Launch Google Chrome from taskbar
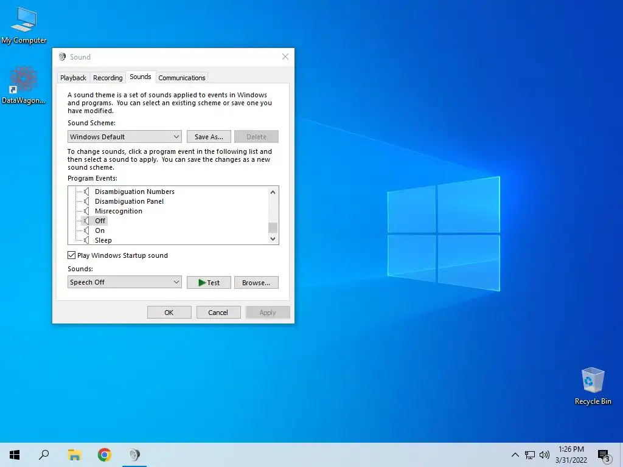Image resolution: width=623 pixels, height=467 pixels. tap(105, 455)
